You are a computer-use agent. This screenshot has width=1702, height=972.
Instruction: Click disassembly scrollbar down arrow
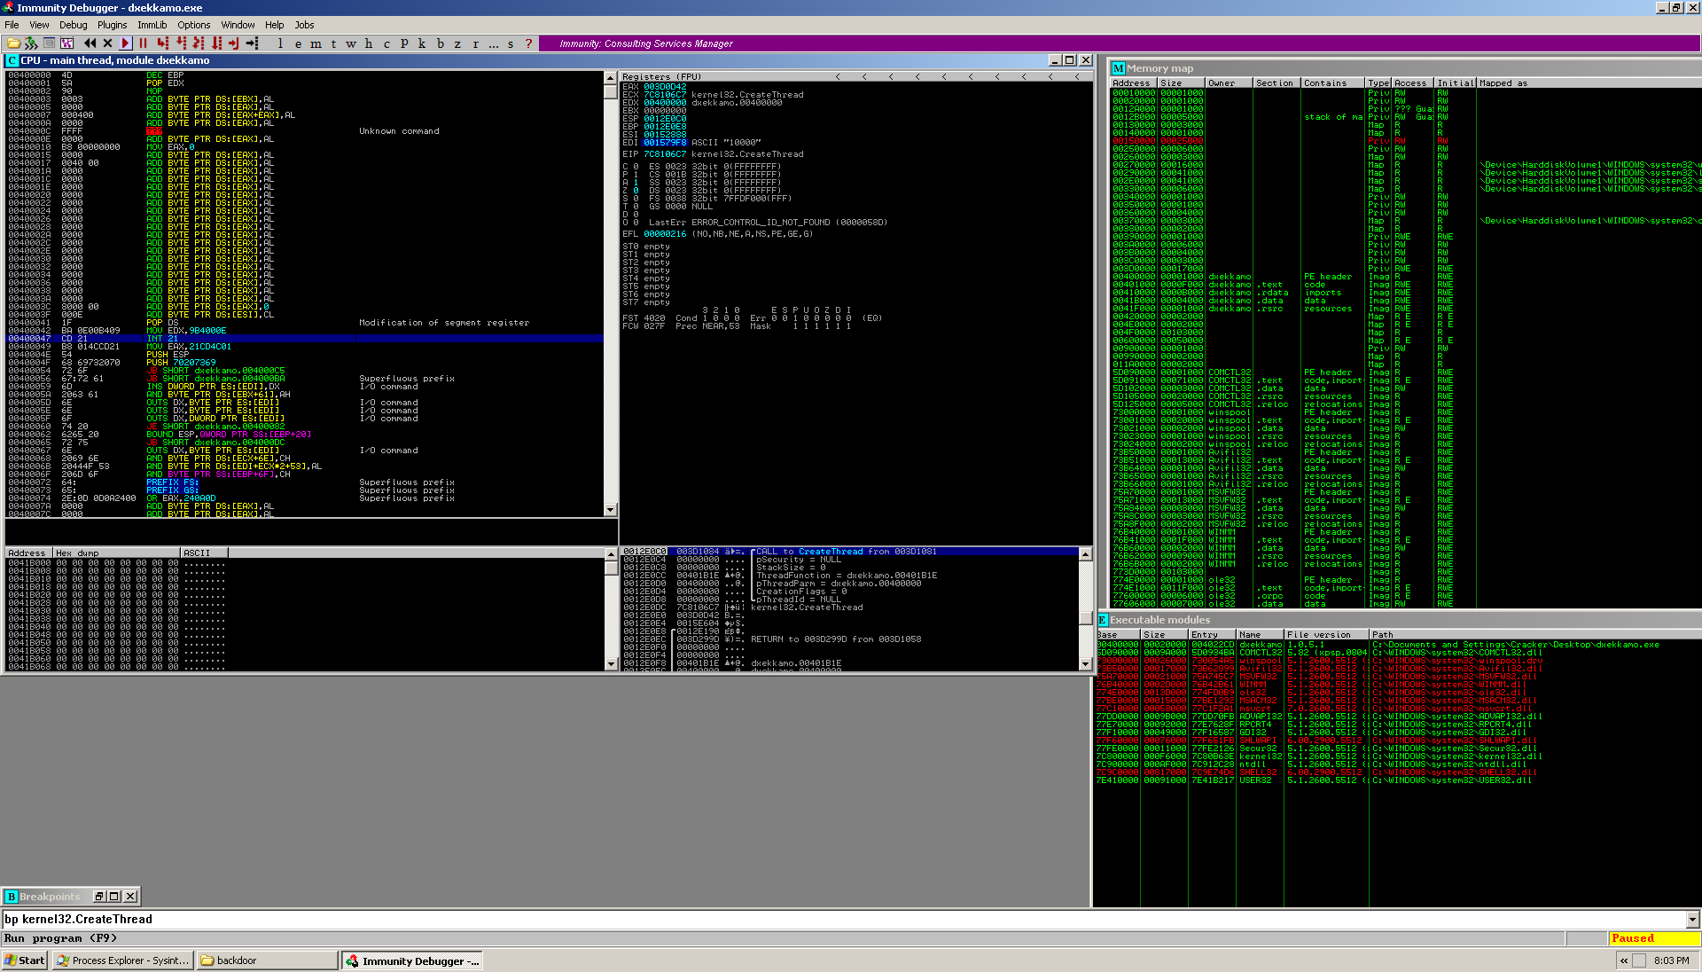[x=610, y=510]
